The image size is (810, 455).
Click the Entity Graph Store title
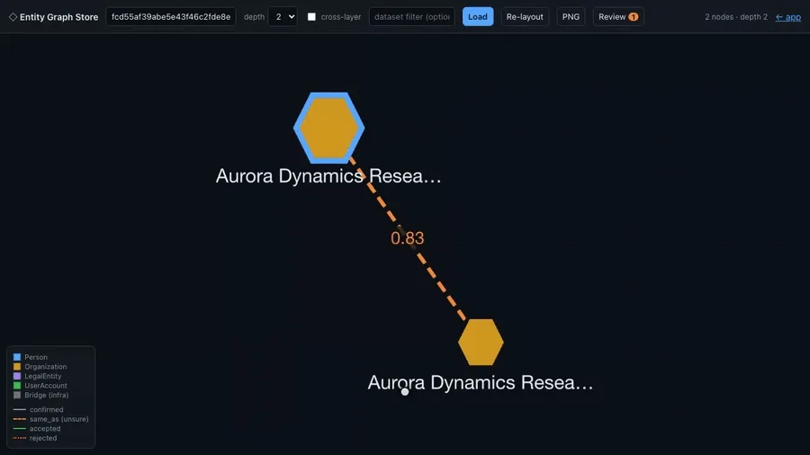click(x=58, y=17)
